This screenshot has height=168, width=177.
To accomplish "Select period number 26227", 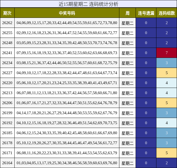I will 7,73.
